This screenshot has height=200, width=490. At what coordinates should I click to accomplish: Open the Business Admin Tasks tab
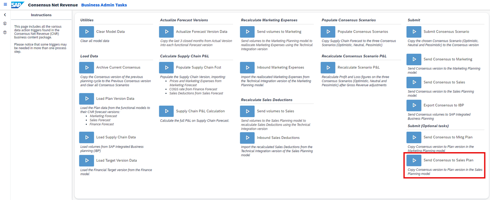[104, 5]
